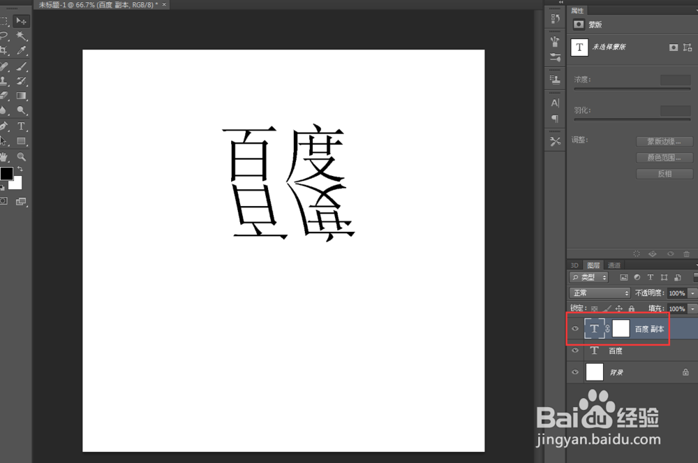Open the Tool Presets panel icon
The width and height of the screenshot is (698, 463).
click(x=555, y=142)
